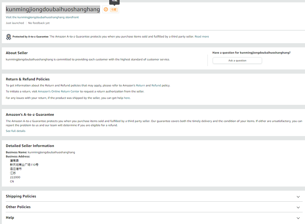305x224 pixels.
Task: Open the kunmingjiongdoubaihuoshanghang storefront link
Action: [x=42, y=17]
